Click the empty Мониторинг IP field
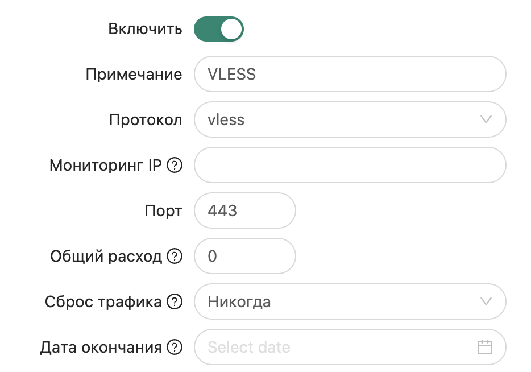 [x=350, y=165]
